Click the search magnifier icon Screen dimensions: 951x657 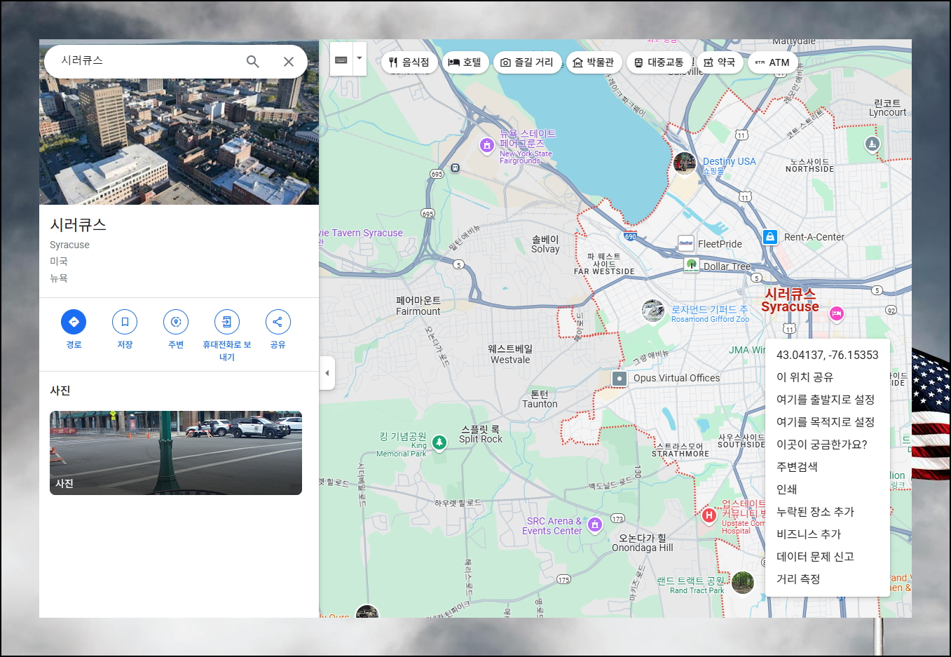253,62
